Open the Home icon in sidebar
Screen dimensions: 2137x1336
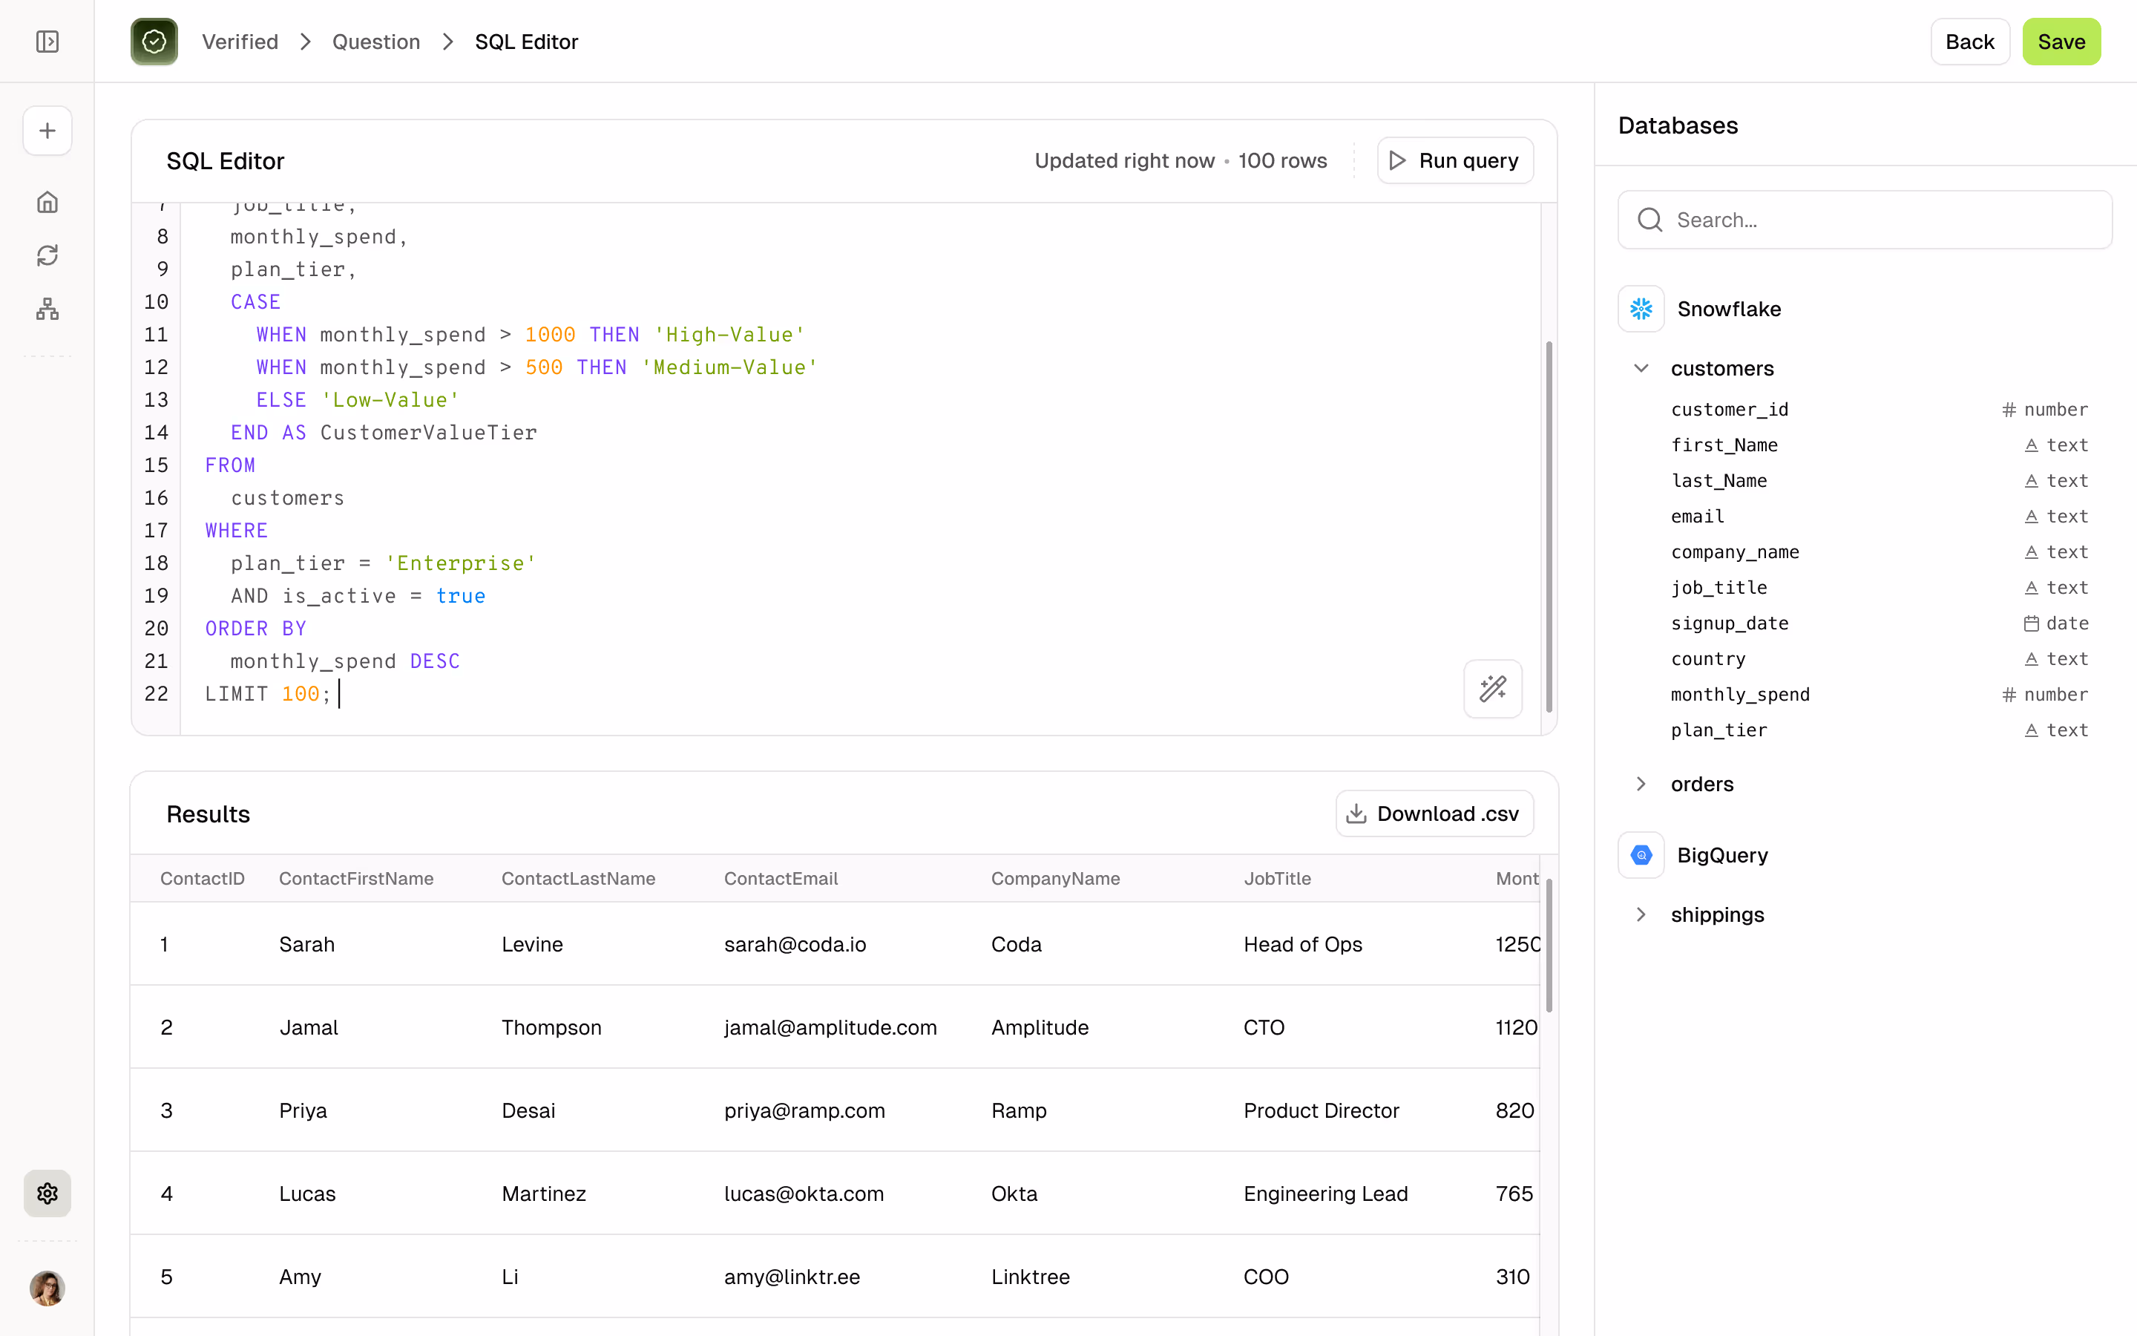[47, 203]
